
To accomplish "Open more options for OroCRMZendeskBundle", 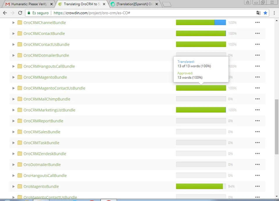I will tap(257, 154).
